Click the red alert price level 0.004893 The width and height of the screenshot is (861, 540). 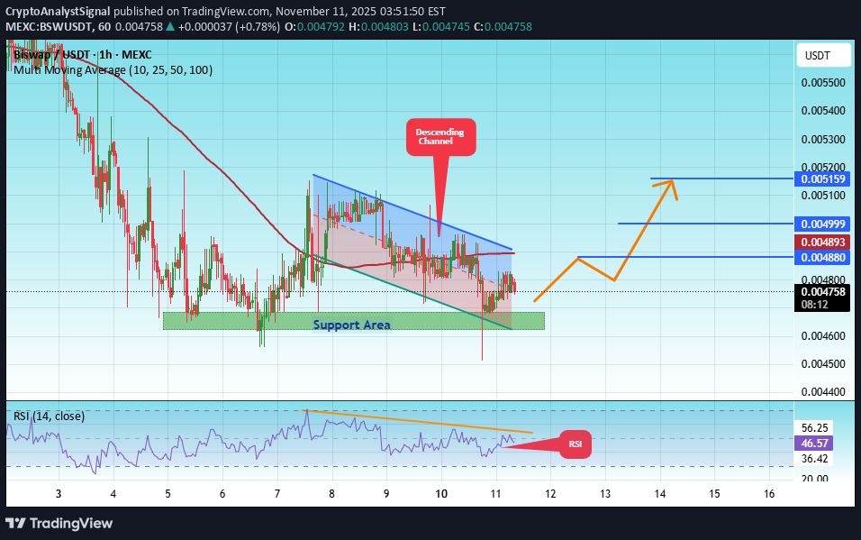pyautogui.click(x=821, y=242)
